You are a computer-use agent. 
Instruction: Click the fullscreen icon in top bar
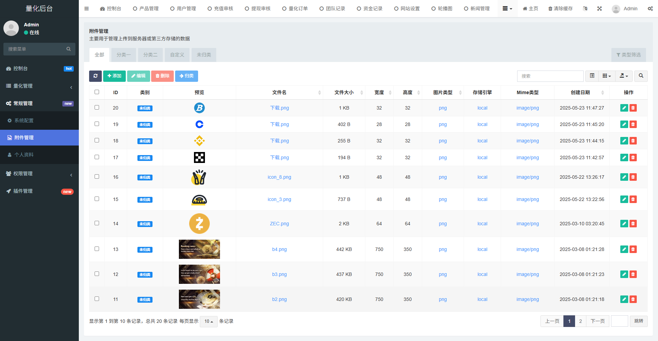[x=599, y=9]
